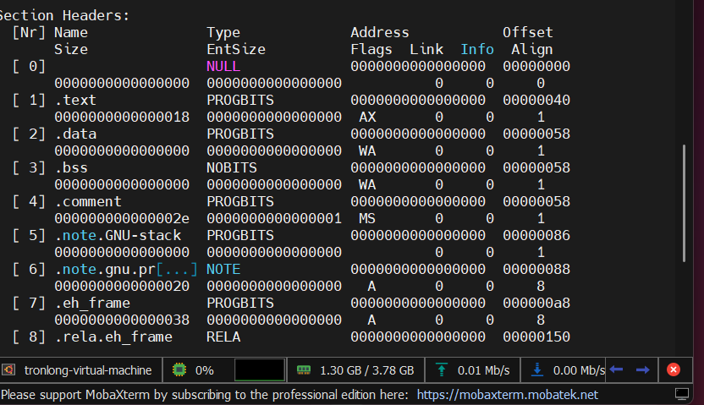This screenshot has width=704, height=405.
Task: Click the AX flags value
Action: pos(367,117)
